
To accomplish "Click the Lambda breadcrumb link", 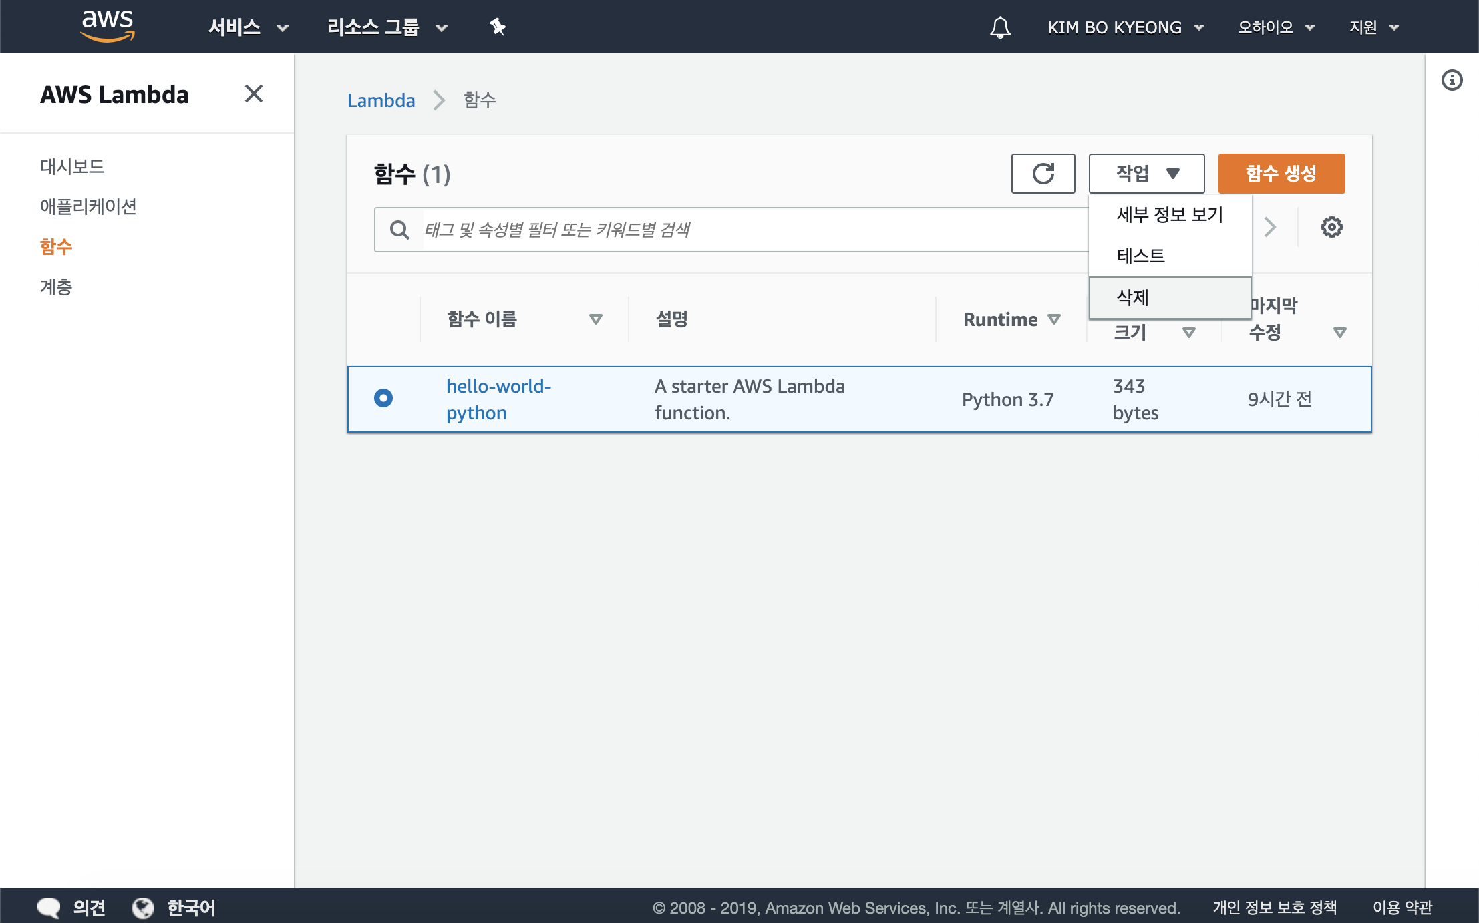I will click(x=381, y=100).
